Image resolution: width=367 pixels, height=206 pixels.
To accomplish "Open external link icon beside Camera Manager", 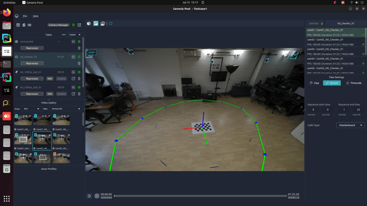I will pyautogui.click(x=79, y=25).
